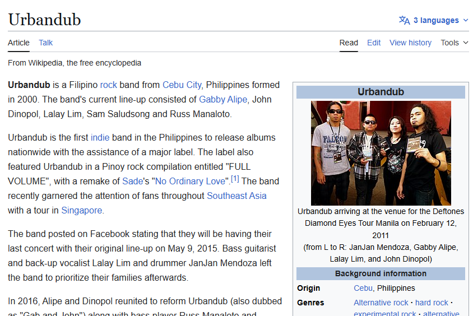
Task: Open the Edit tab
Action: click(374, 43)
